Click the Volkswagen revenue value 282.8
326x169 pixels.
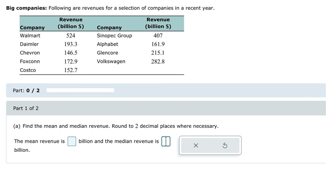(158, 62)
